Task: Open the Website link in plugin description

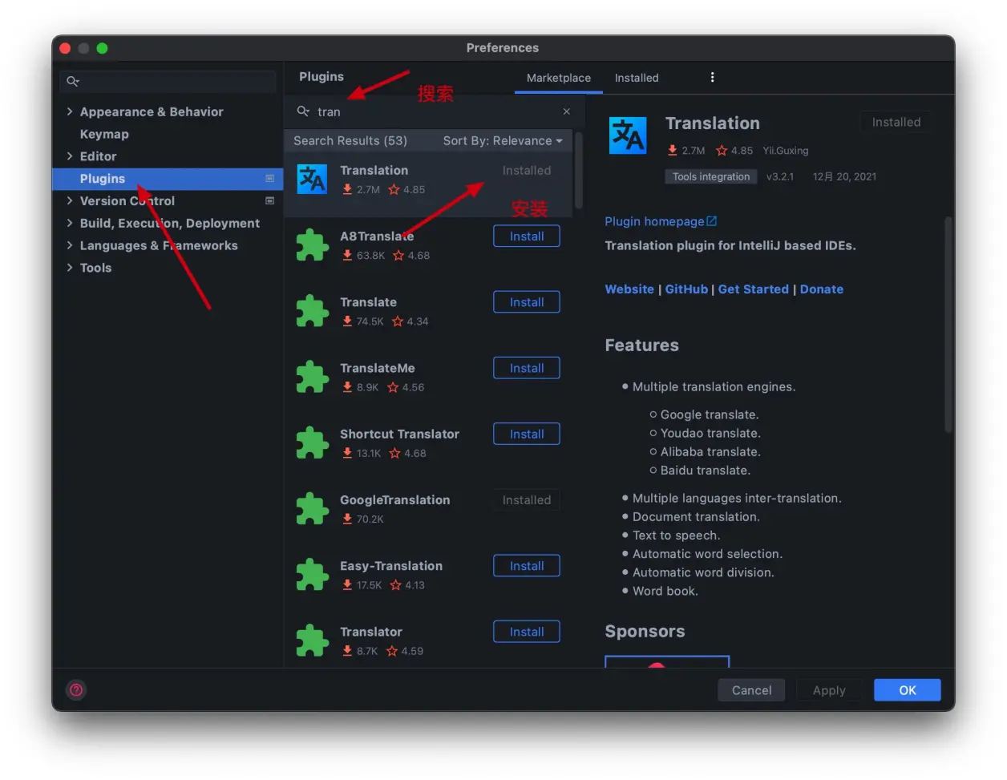Action: [629, 289]
